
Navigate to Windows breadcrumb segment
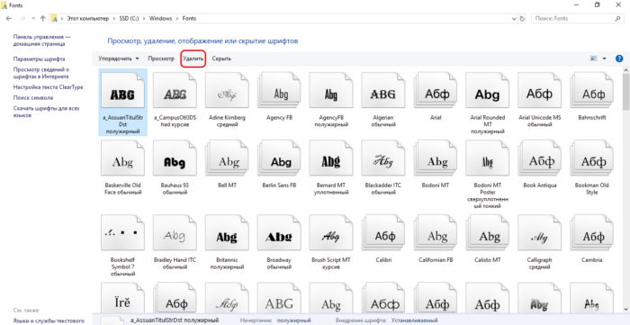tap(160, 19)
